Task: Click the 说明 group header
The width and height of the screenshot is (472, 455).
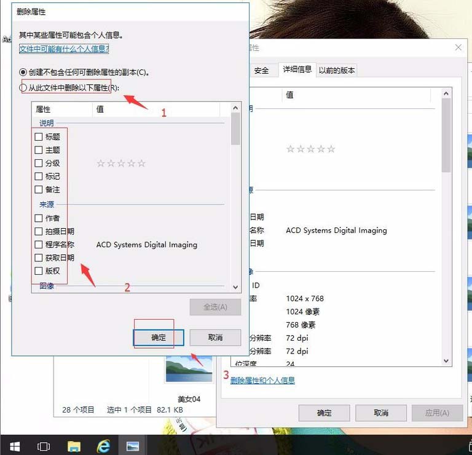Action: point(47,123)
